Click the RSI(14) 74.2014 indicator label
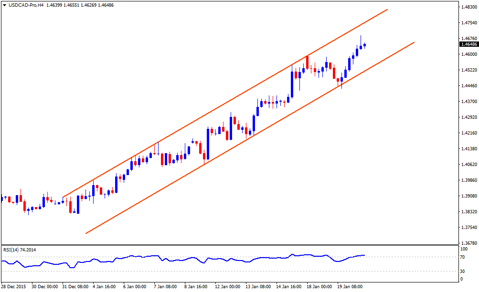 [18, 250]
